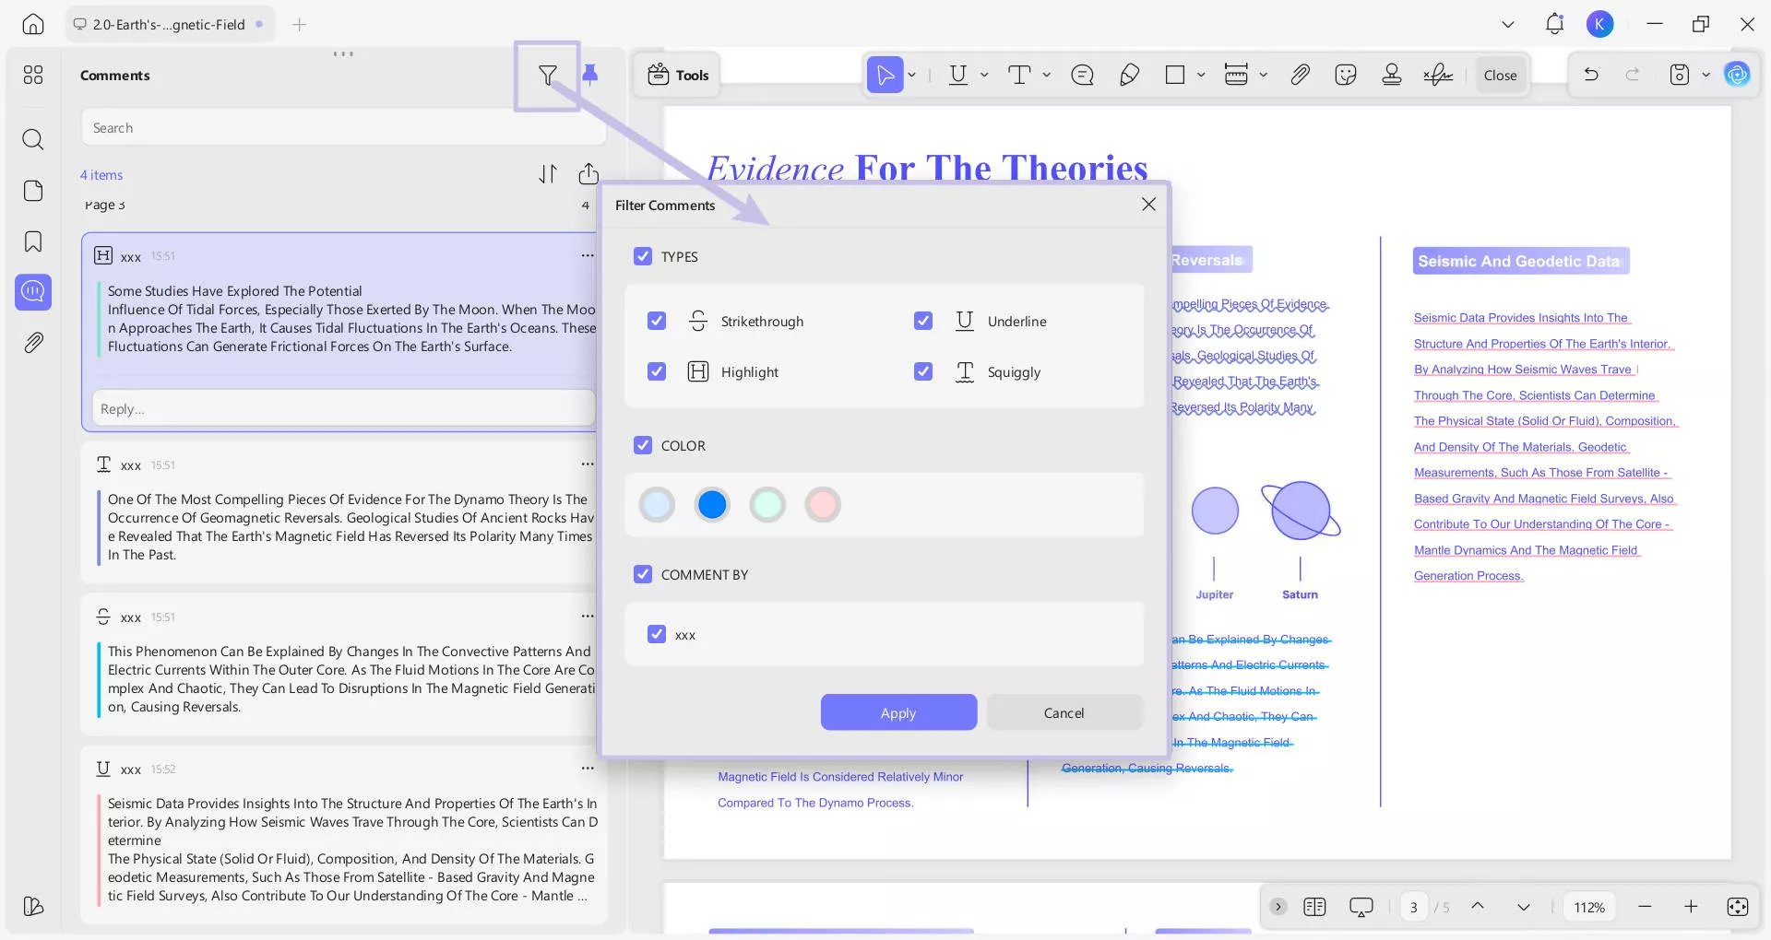This screenshot has width=1771, height=940.
Task: Open more options for highlight comment
Action: (588, 255)
